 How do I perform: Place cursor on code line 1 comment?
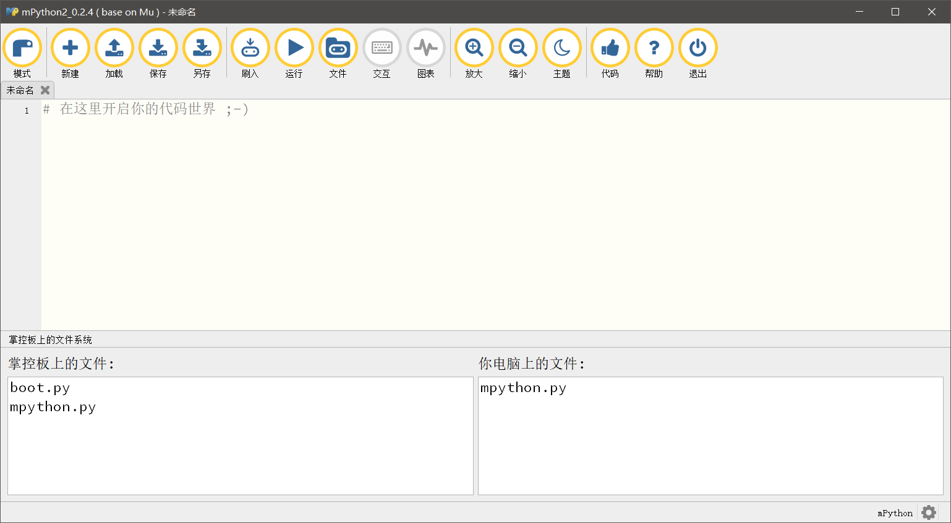145,109
